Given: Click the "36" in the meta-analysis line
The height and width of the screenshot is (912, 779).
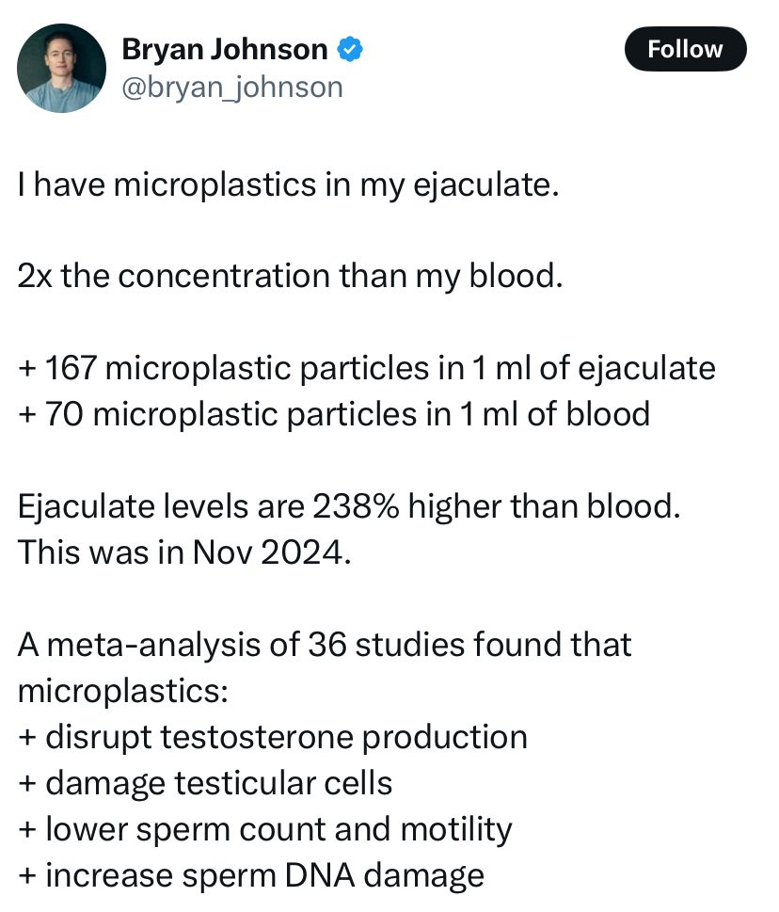Looking at the screenshot, I should click(x=325, y=644).
